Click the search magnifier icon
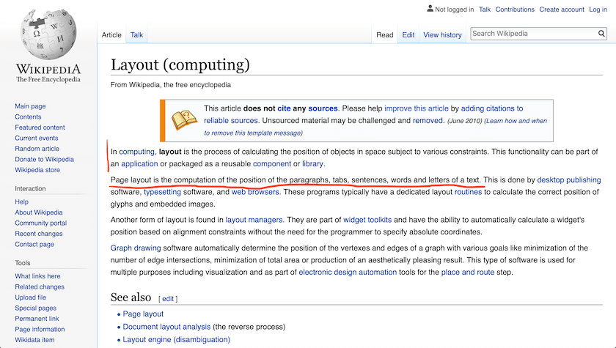Image resolution: width=616 pixels, height=348 pixels. [x=601, y=34]
